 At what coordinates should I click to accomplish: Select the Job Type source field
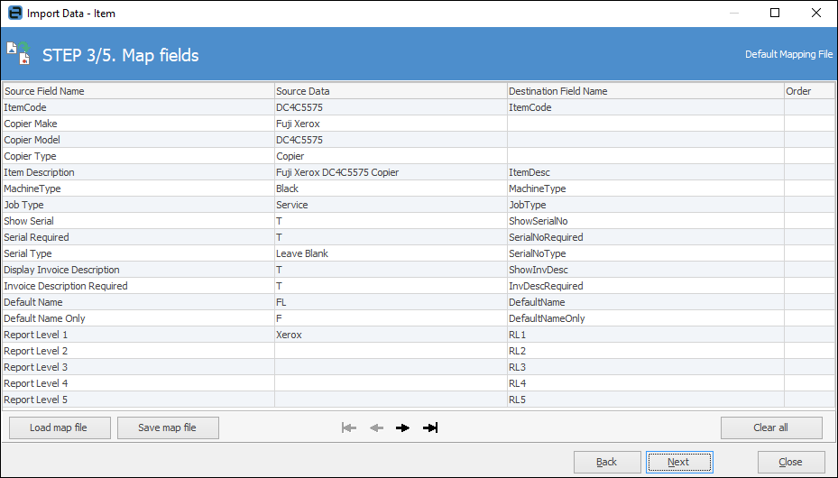[138, 205]
